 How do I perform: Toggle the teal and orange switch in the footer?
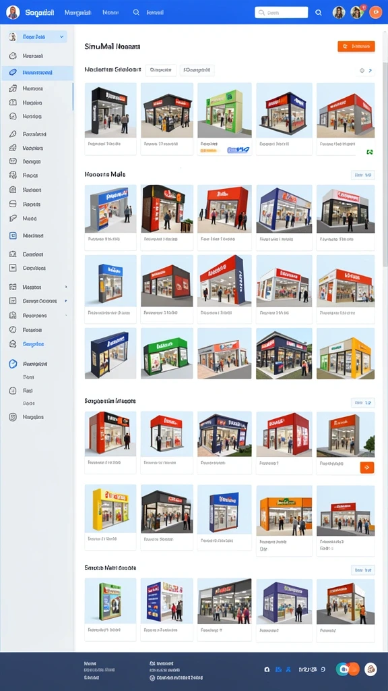(x=347, y=669)
